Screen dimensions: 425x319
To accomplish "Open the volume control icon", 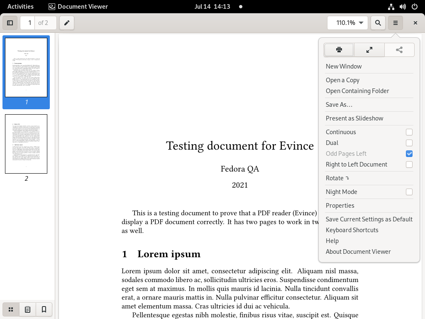I will (x=403, y=7).
